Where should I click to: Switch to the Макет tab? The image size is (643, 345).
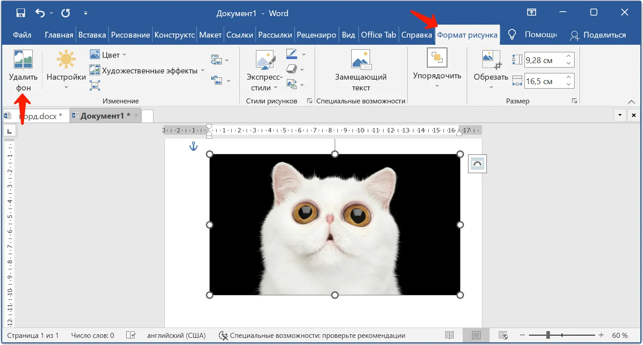click(210, 35)
